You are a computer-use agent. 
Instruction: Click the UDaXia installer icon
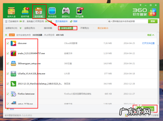coord(13,73)
